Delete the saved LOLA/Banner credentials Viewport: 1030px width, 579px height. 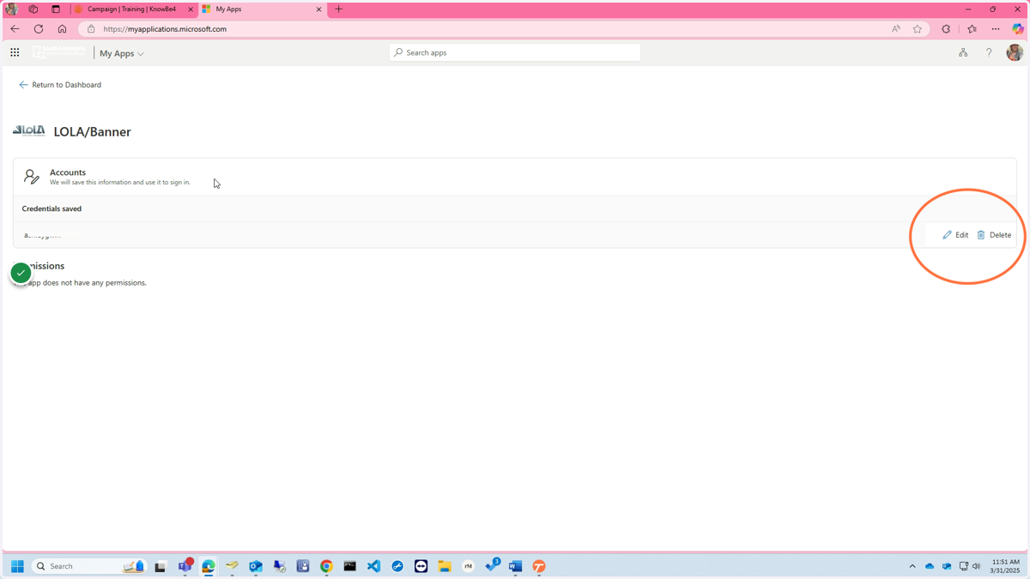[994, 235]
